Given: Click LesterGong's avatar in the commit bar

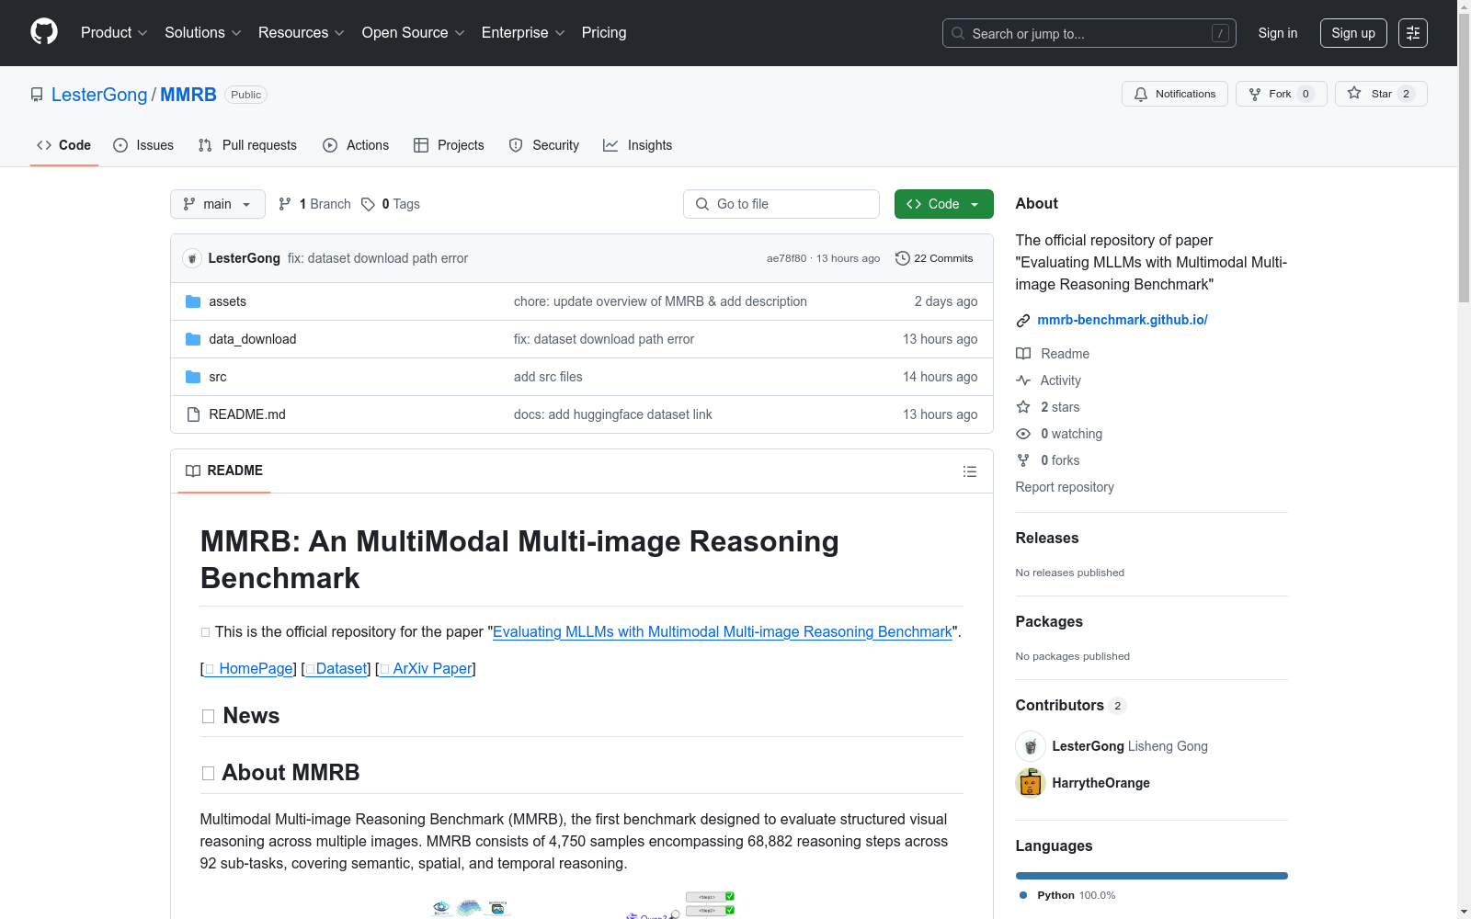Looking at the screenshot, I should 192,258.
